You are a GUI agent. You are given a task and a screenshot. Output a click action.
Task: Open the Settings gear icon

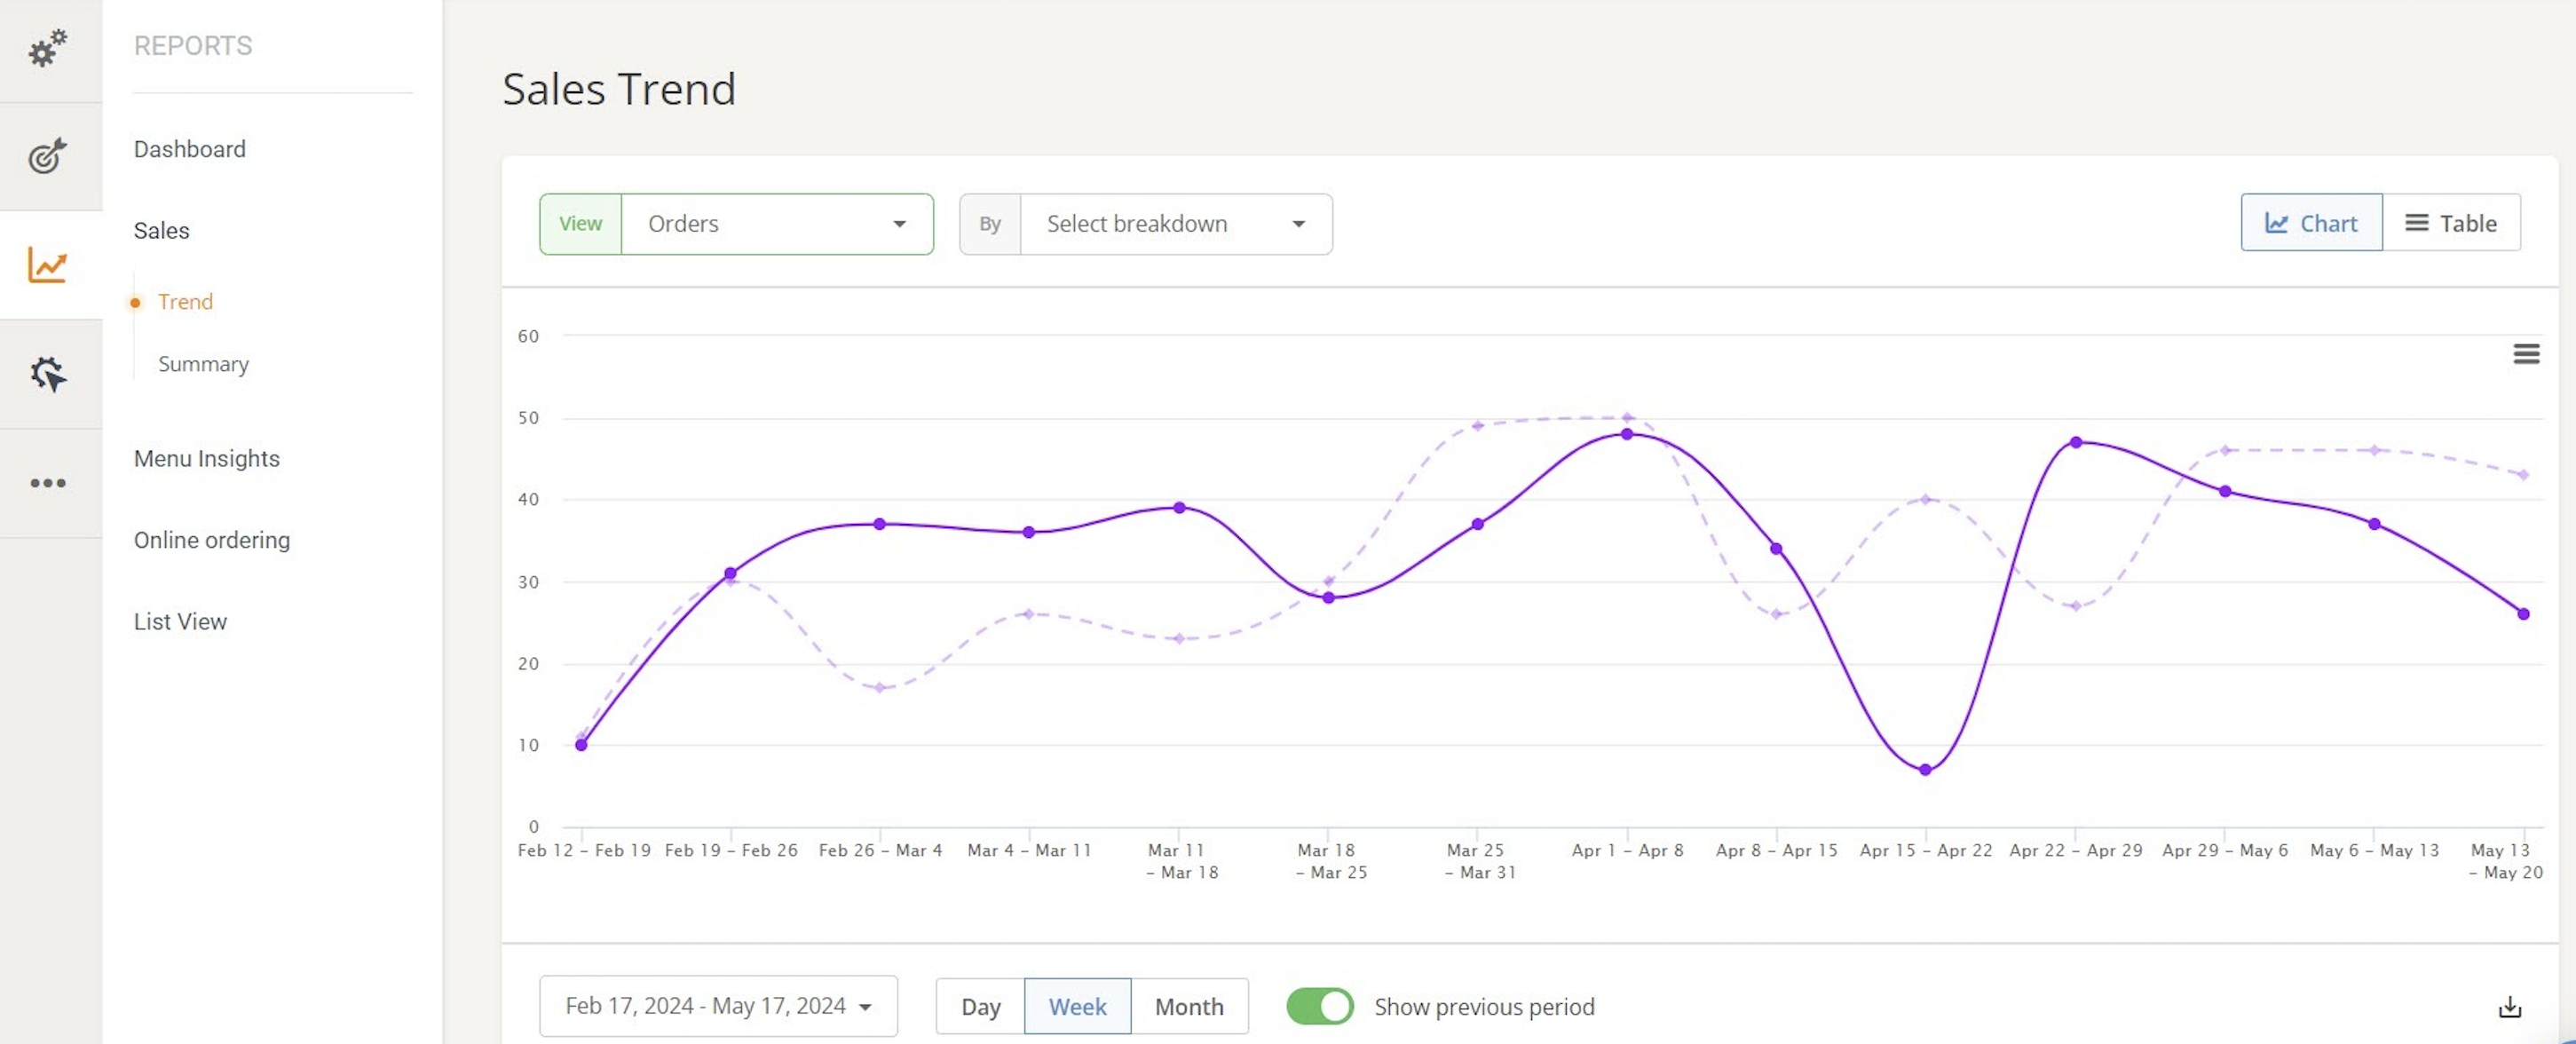49,49
